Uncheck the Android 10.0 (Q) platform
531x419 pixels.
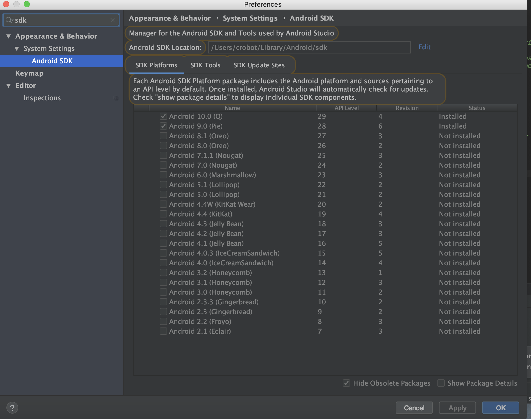pyautogui.click(x=163, y=116)
